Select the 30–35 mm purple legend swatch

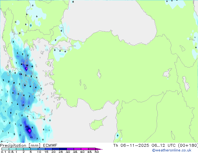(70, 149)
